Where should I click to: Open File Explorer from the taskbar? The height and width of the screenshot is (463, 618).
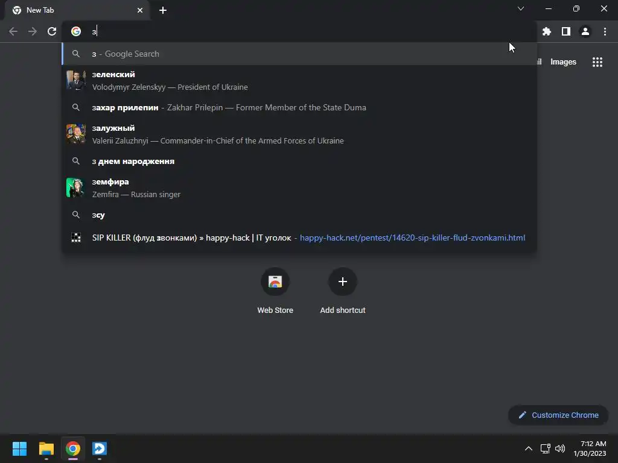46,449
